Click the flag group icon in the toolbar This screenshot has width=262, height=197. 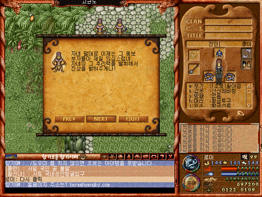coord(146,157)
